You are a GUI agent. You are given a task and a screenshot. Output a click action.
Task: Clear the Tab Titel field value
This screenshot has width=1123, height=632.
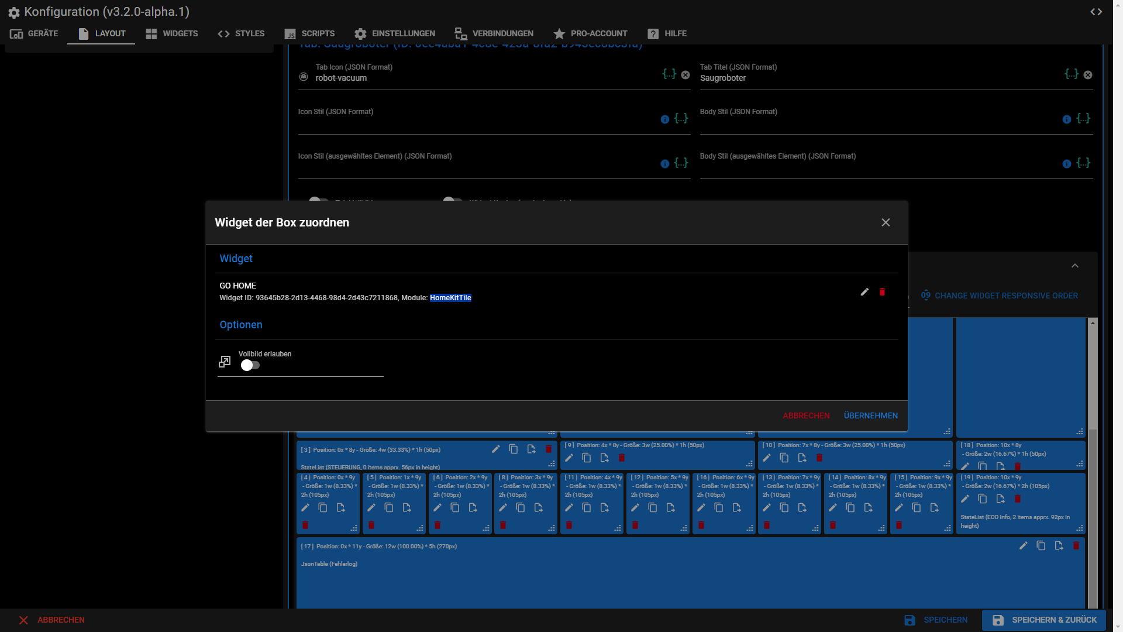[1088, 75]
